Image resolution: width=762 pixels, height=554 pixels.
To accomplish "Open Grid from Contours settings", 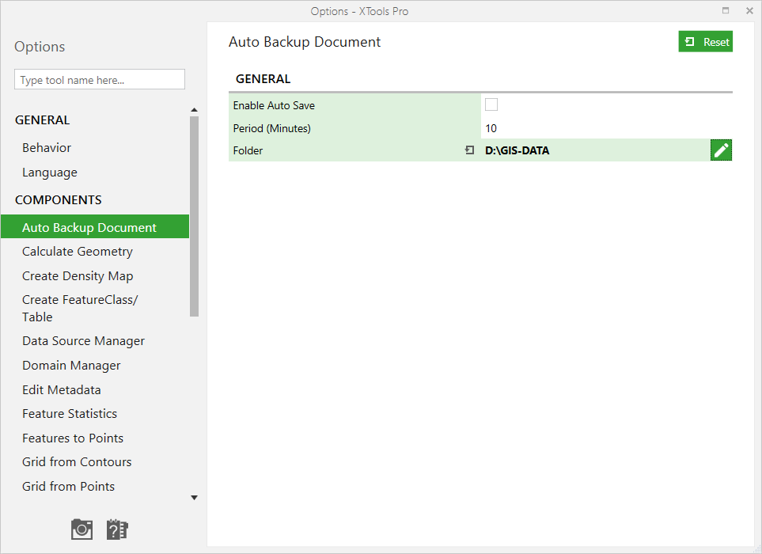I will [76, 461].
